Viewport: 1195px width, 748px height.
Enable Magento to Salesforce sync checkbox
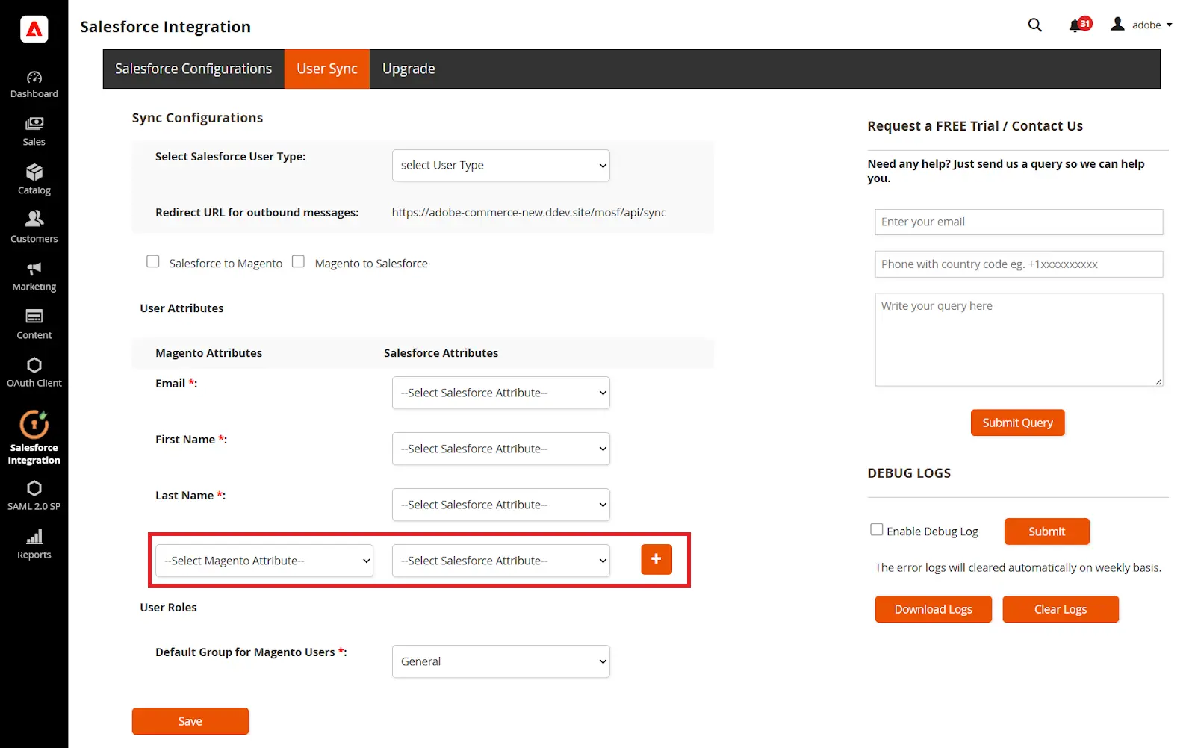299,261
